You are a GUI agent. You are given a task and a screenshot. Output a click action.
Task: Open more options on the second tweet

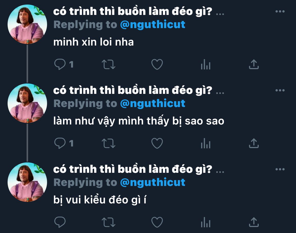(x=280, y=90)
